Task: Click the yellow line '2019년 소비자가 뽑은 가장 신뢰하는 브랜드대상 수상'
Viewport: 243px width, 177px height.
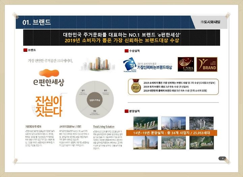Action: (x=122, y=40)
